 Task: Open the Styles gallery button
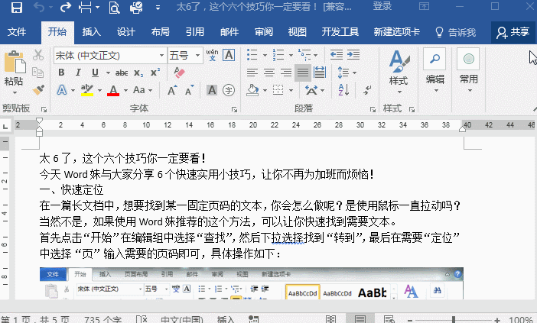click(x=399, y=73)
